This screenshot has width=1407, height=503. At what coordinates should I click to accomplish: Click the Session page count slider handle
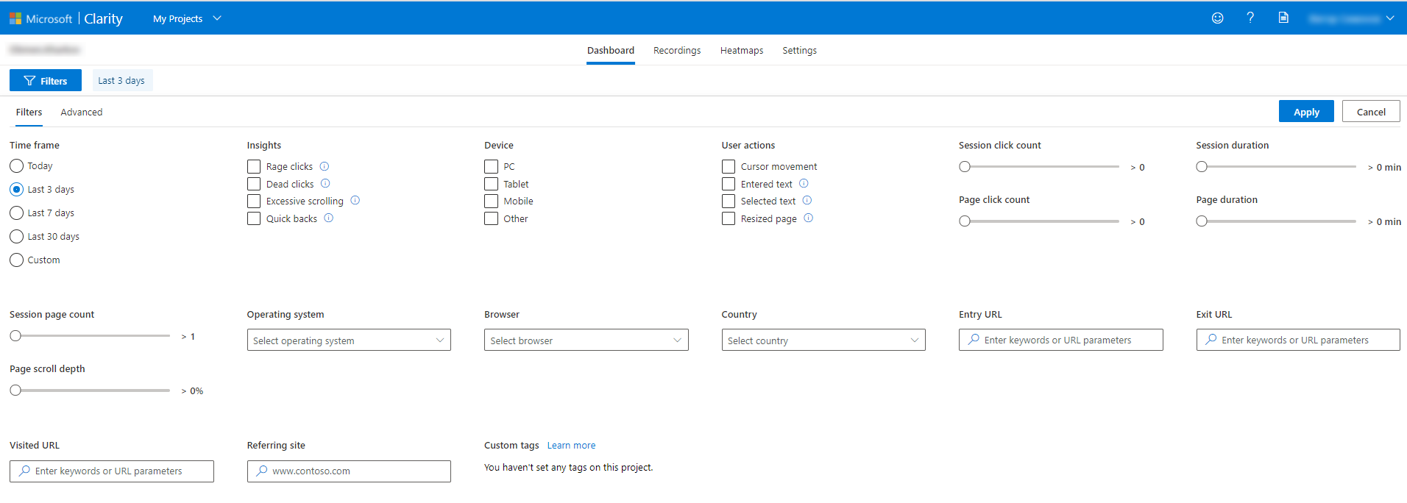15,335
